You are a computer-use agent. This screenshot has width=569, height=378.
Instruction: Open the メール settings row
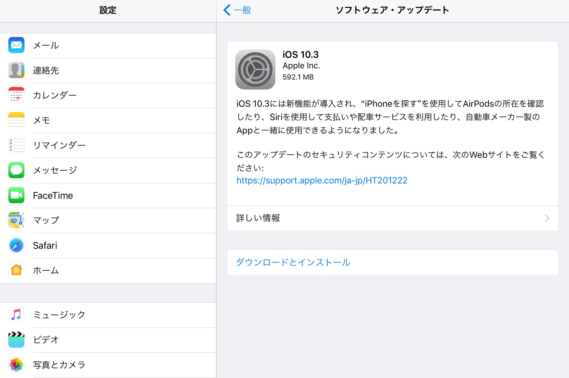coord(108,46)
